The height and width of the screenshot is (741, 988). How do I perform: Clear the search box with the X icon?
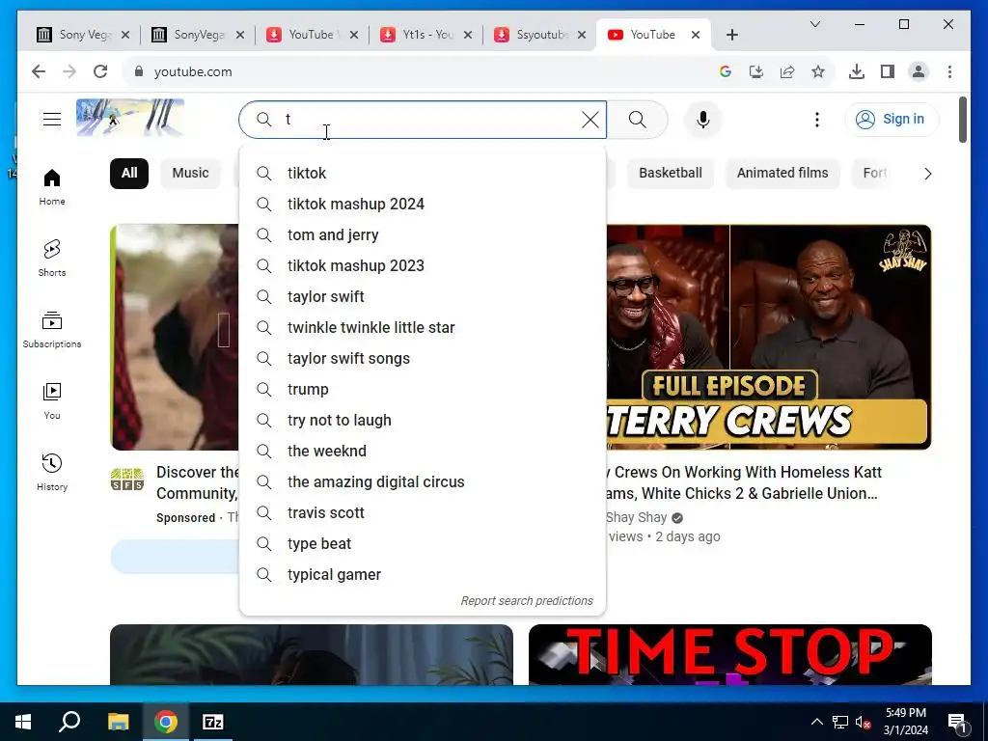pos(590,119)
